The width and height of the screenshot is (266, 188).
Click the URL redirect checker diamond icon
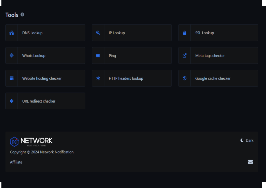click(x=11, y=101)
